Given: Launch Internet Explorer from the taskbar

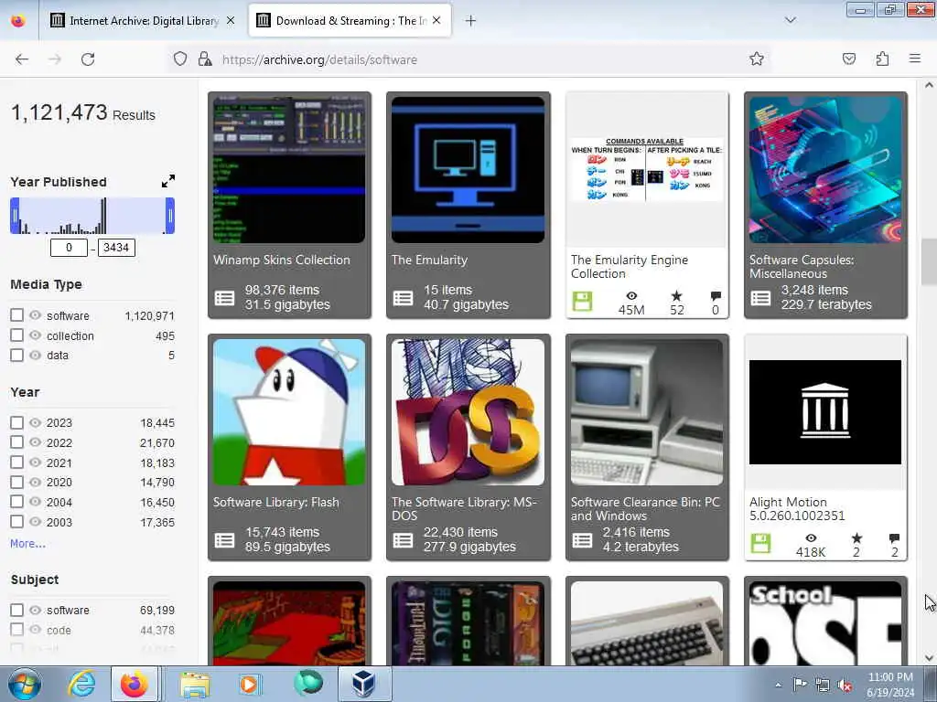Looking at the screenshot, I should [81, 684].
